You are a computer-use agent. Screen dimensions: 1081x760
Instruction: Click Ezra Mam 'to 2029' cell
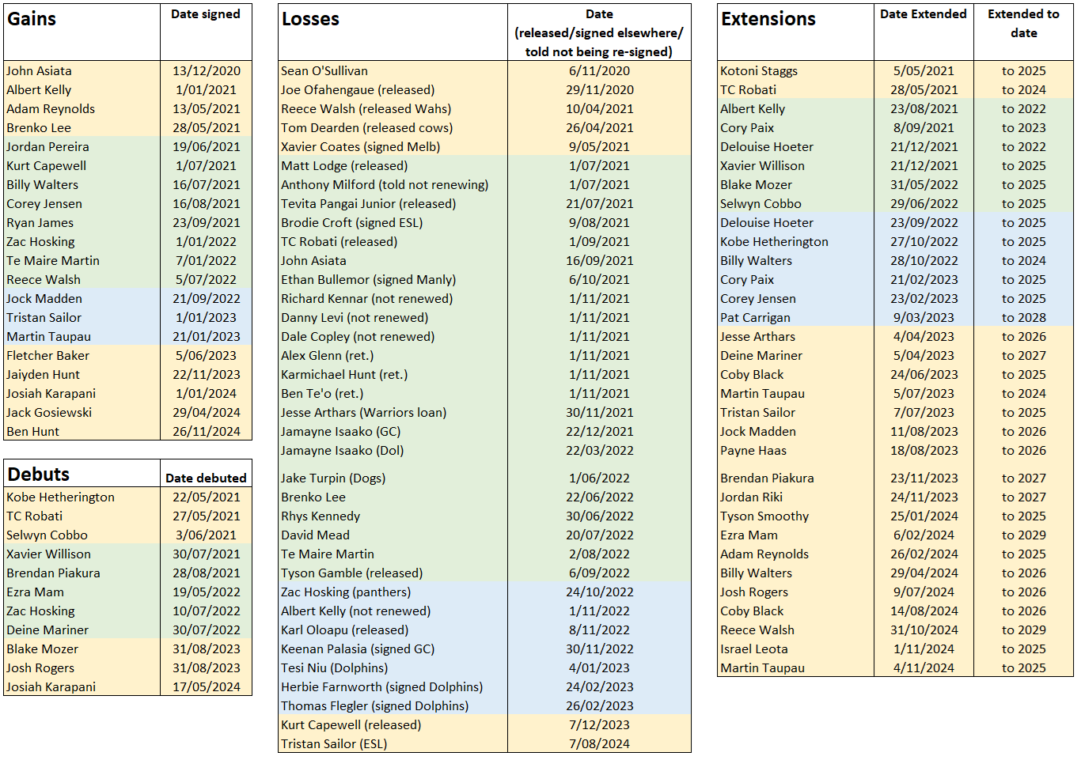(x=1023, y=535)
